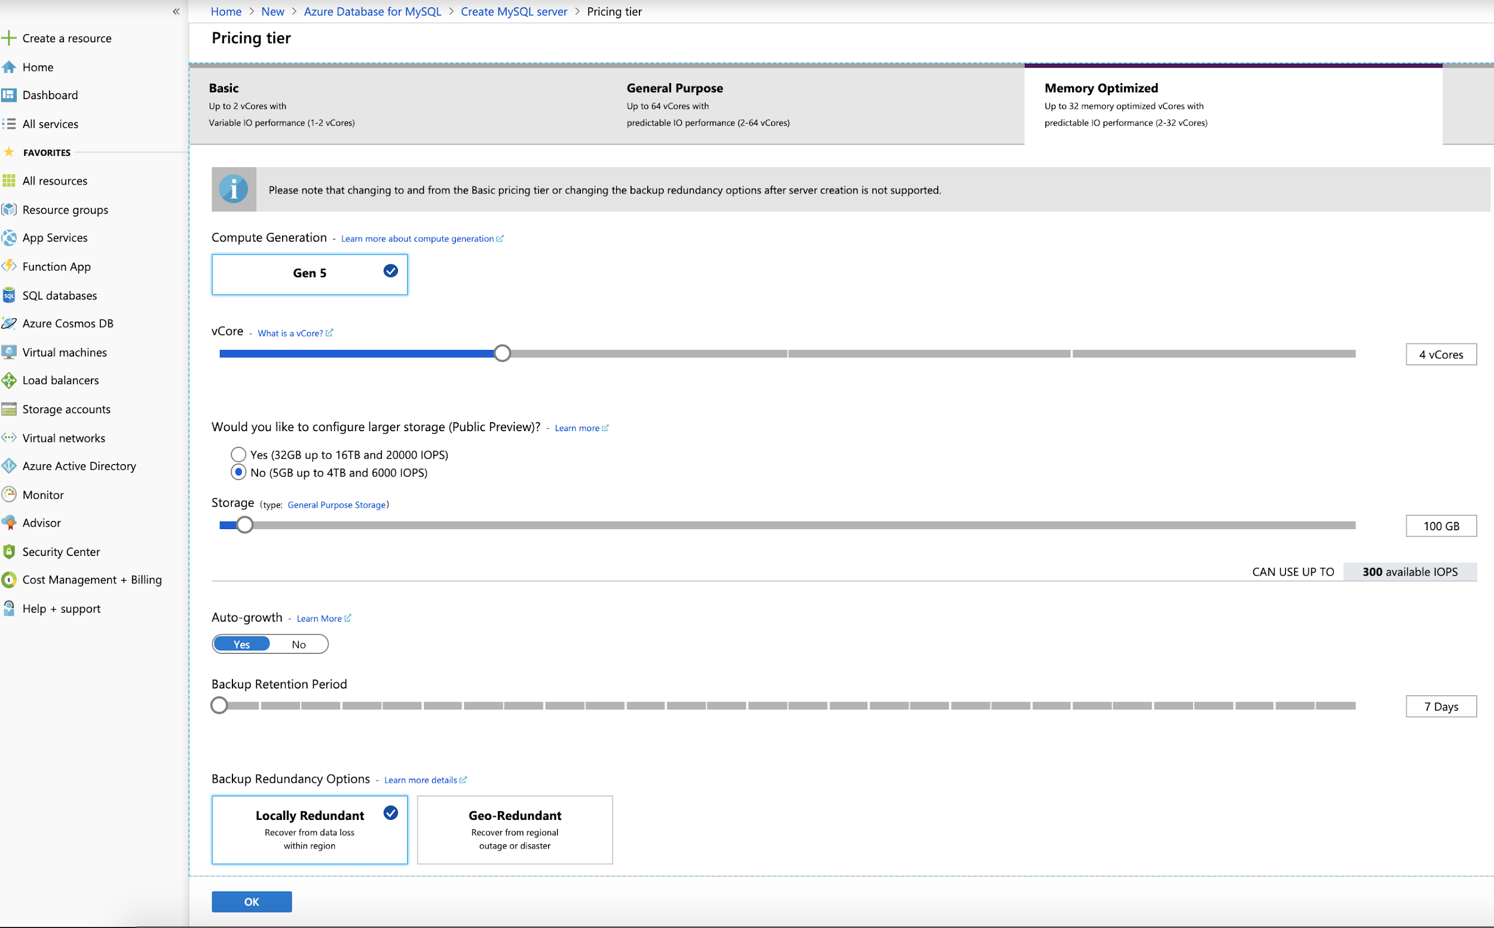Click the info icon in the notice banner
The height and width of the screenshot is (928, 1494).
[233, 190]
